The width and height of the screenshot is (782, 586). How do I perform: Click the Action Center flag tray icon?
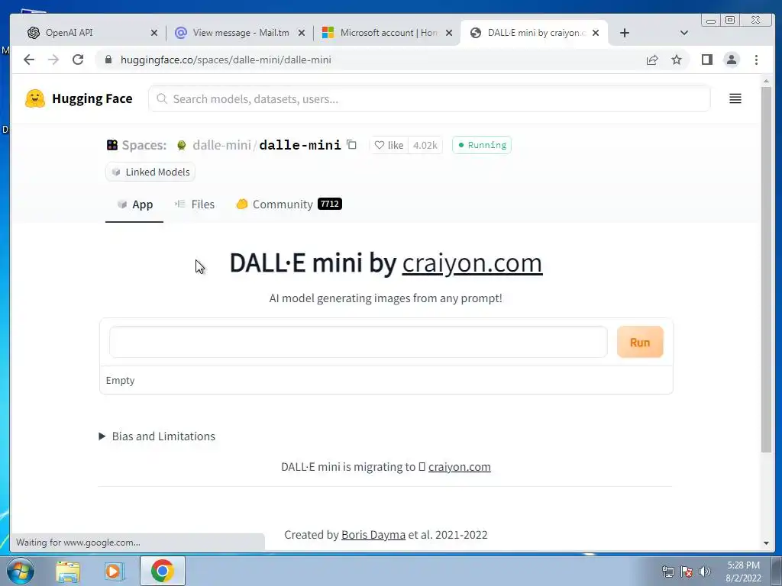[687, 572]
